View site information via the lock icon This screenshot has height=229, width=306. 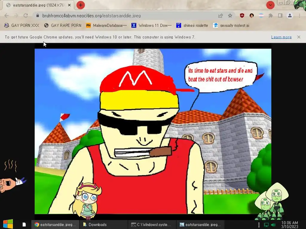pyautogui.click(x=38, y=16)
